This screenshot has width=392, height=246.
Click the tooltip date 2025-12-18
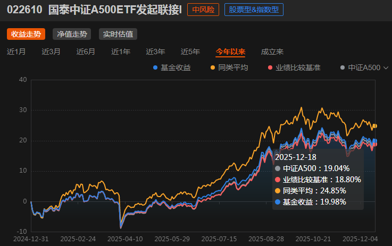[296, 157]
